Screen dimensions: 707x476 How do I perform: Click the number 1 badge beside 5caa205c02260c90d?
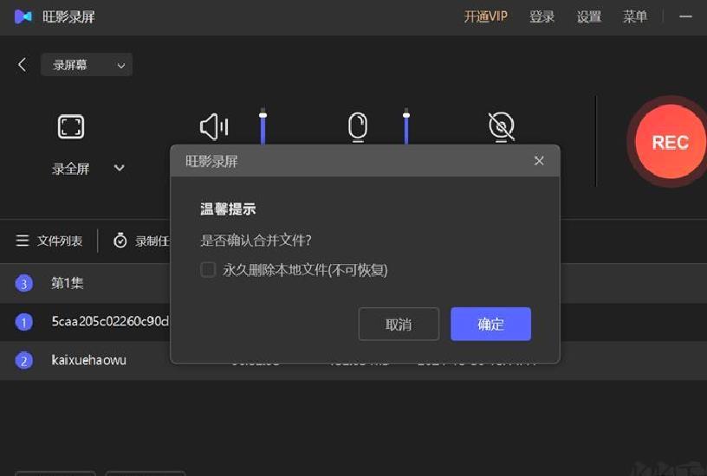24,322
